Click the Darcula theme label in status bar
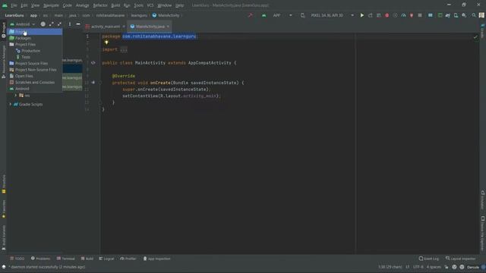Image resolution: width=486 pixels, height=273 pixels. coord(473,267)
